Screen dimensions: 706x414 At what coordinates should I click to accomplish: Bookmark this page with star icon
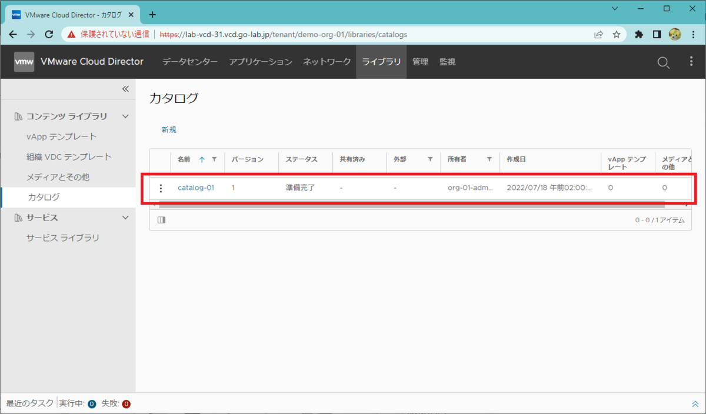617,35
